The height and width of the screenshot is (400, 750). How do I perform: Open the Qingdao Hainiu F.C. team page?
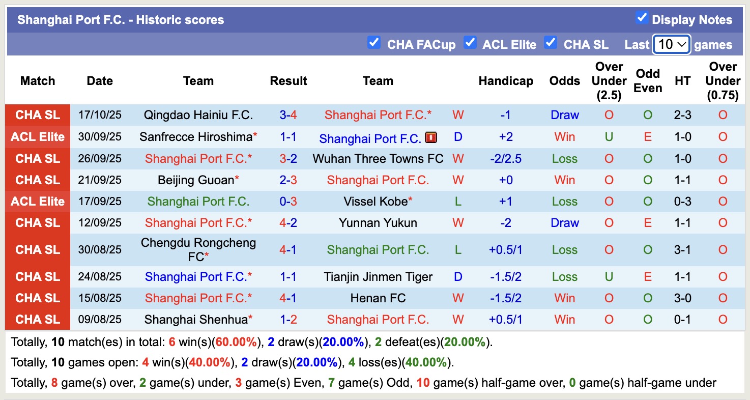pos(198,115)
